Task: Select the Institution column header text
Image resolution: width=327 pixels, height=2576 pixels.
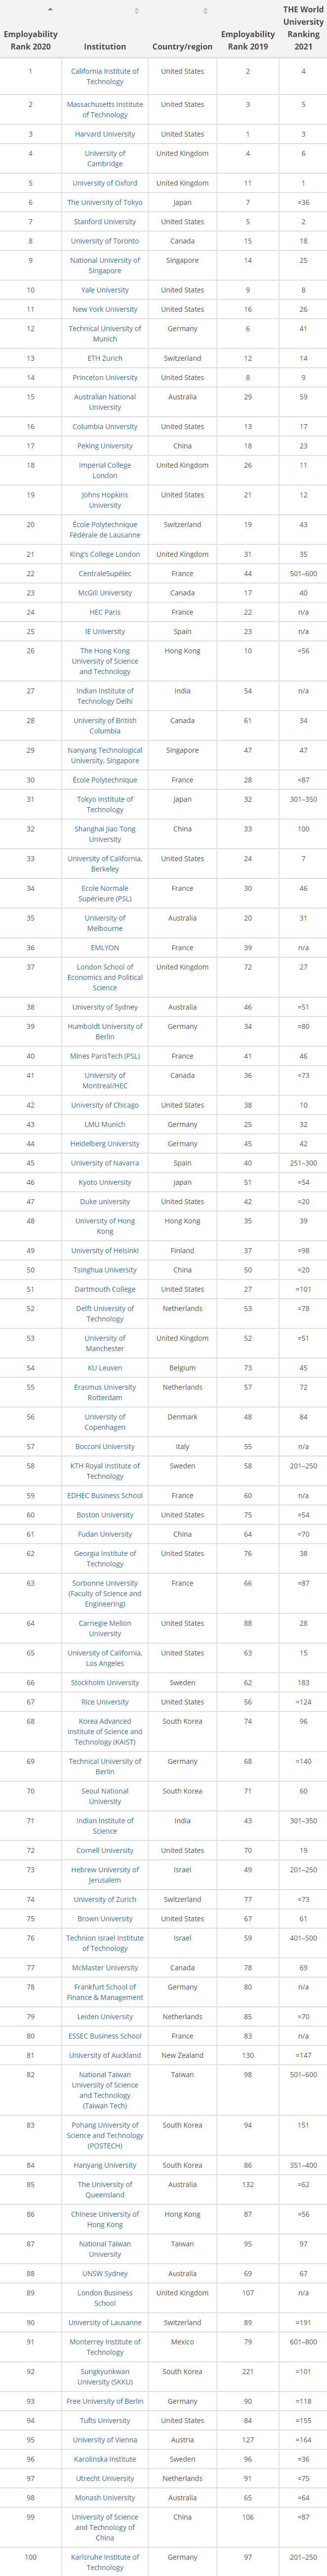Action: (x=105, y=46)
